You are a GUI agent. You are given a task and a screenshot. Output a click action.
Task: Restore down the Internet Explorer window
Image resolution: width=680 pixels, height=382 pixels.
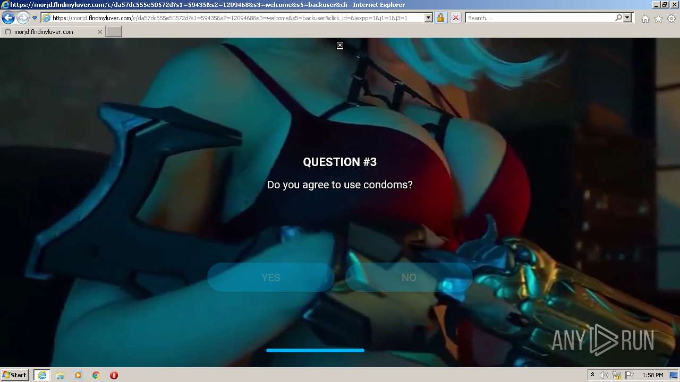pyautogui.click(x=665, y=5)
